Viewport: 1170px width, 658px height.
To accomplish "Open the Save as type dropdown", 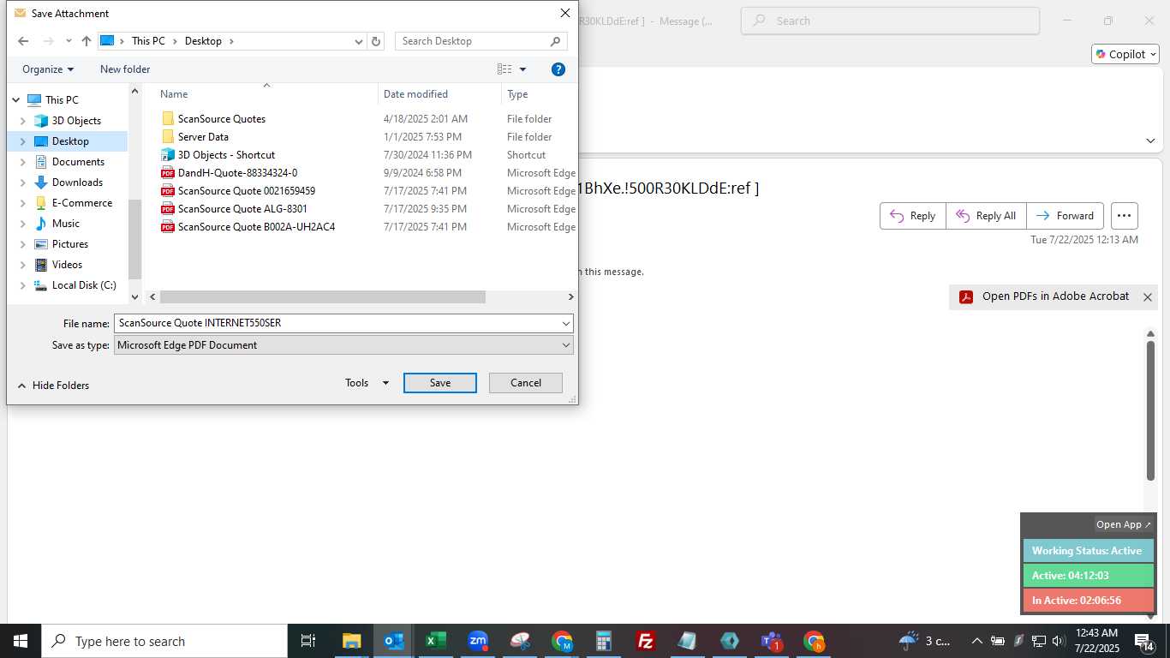I will 566,345.
